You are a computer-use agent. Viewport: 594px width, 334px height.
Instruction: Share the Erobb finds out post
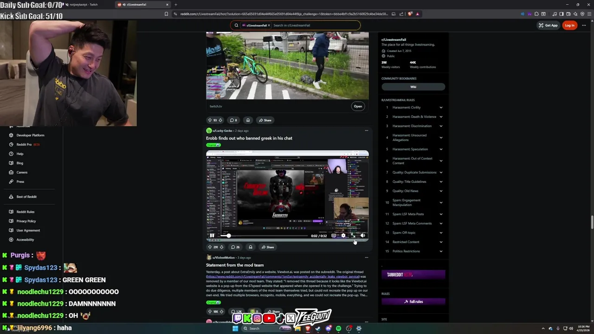pyautogui.click(x=268, y=247)
